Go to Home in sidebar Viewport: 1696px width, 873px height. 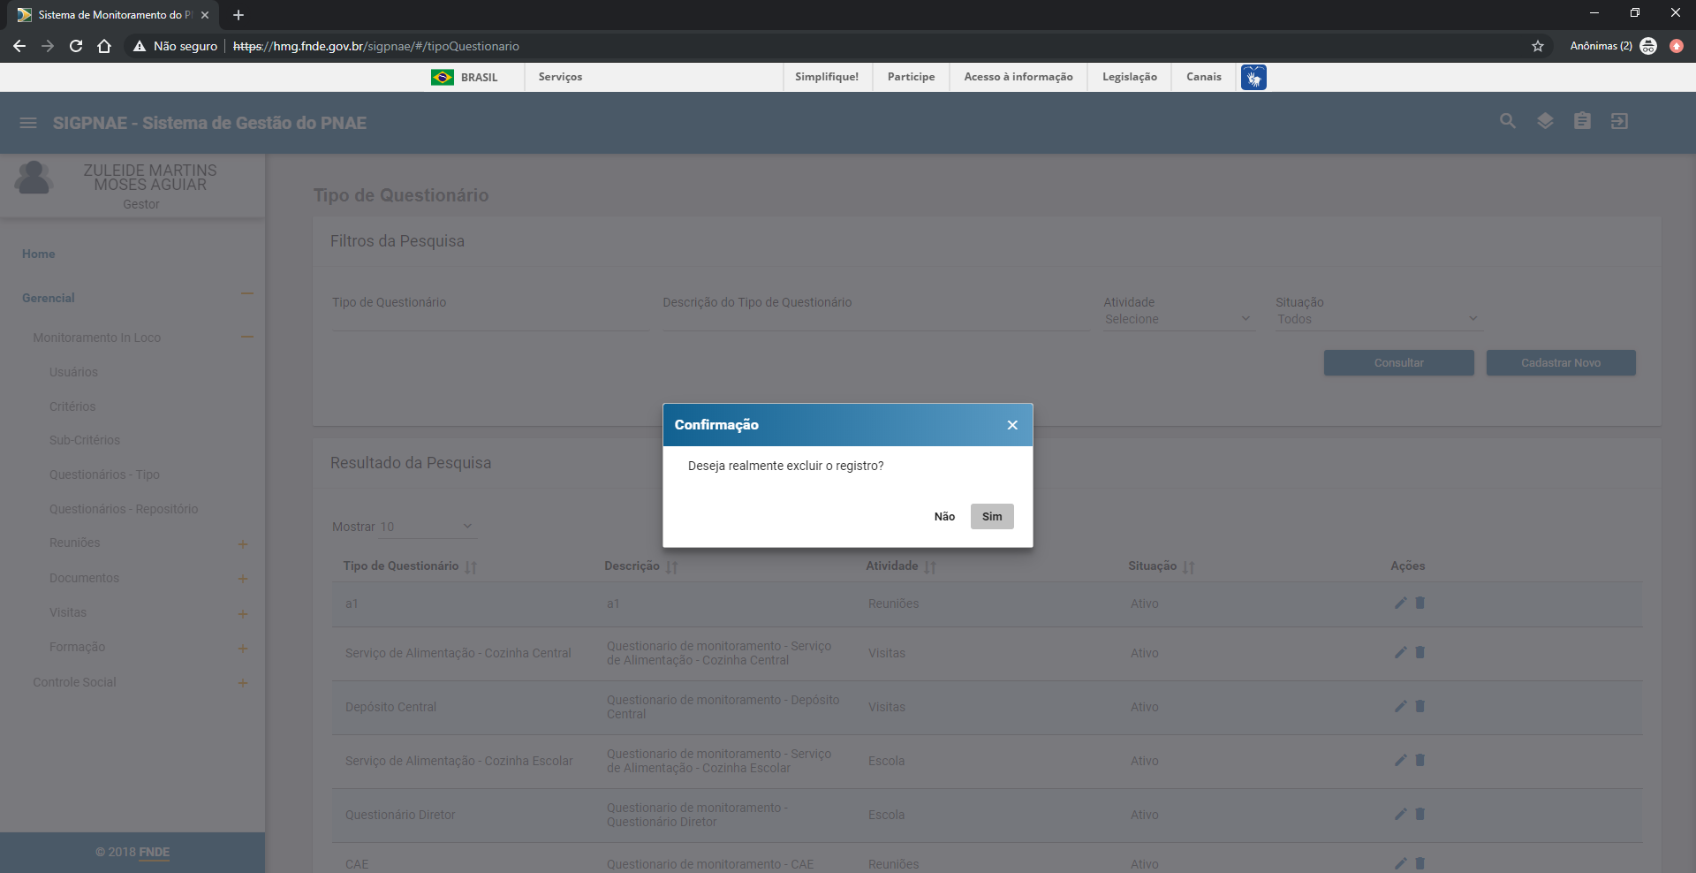click(x=39, y=254)
